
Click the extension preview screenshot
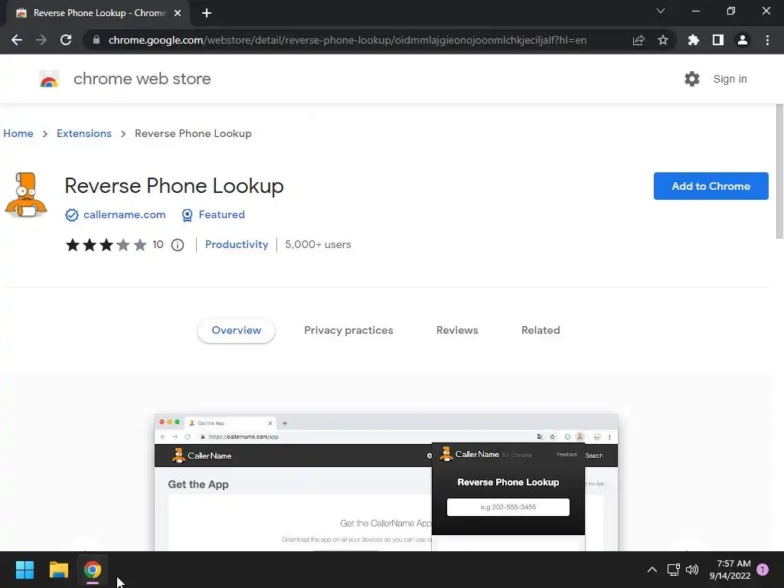pyautogui.click(x=386, y=482)
